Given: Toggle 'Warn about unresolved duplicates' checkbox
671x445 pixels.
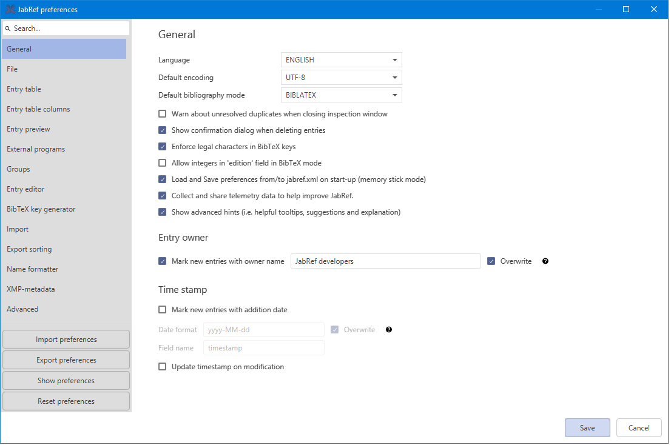Looking at the screenshot, I should tap(162, 114).
